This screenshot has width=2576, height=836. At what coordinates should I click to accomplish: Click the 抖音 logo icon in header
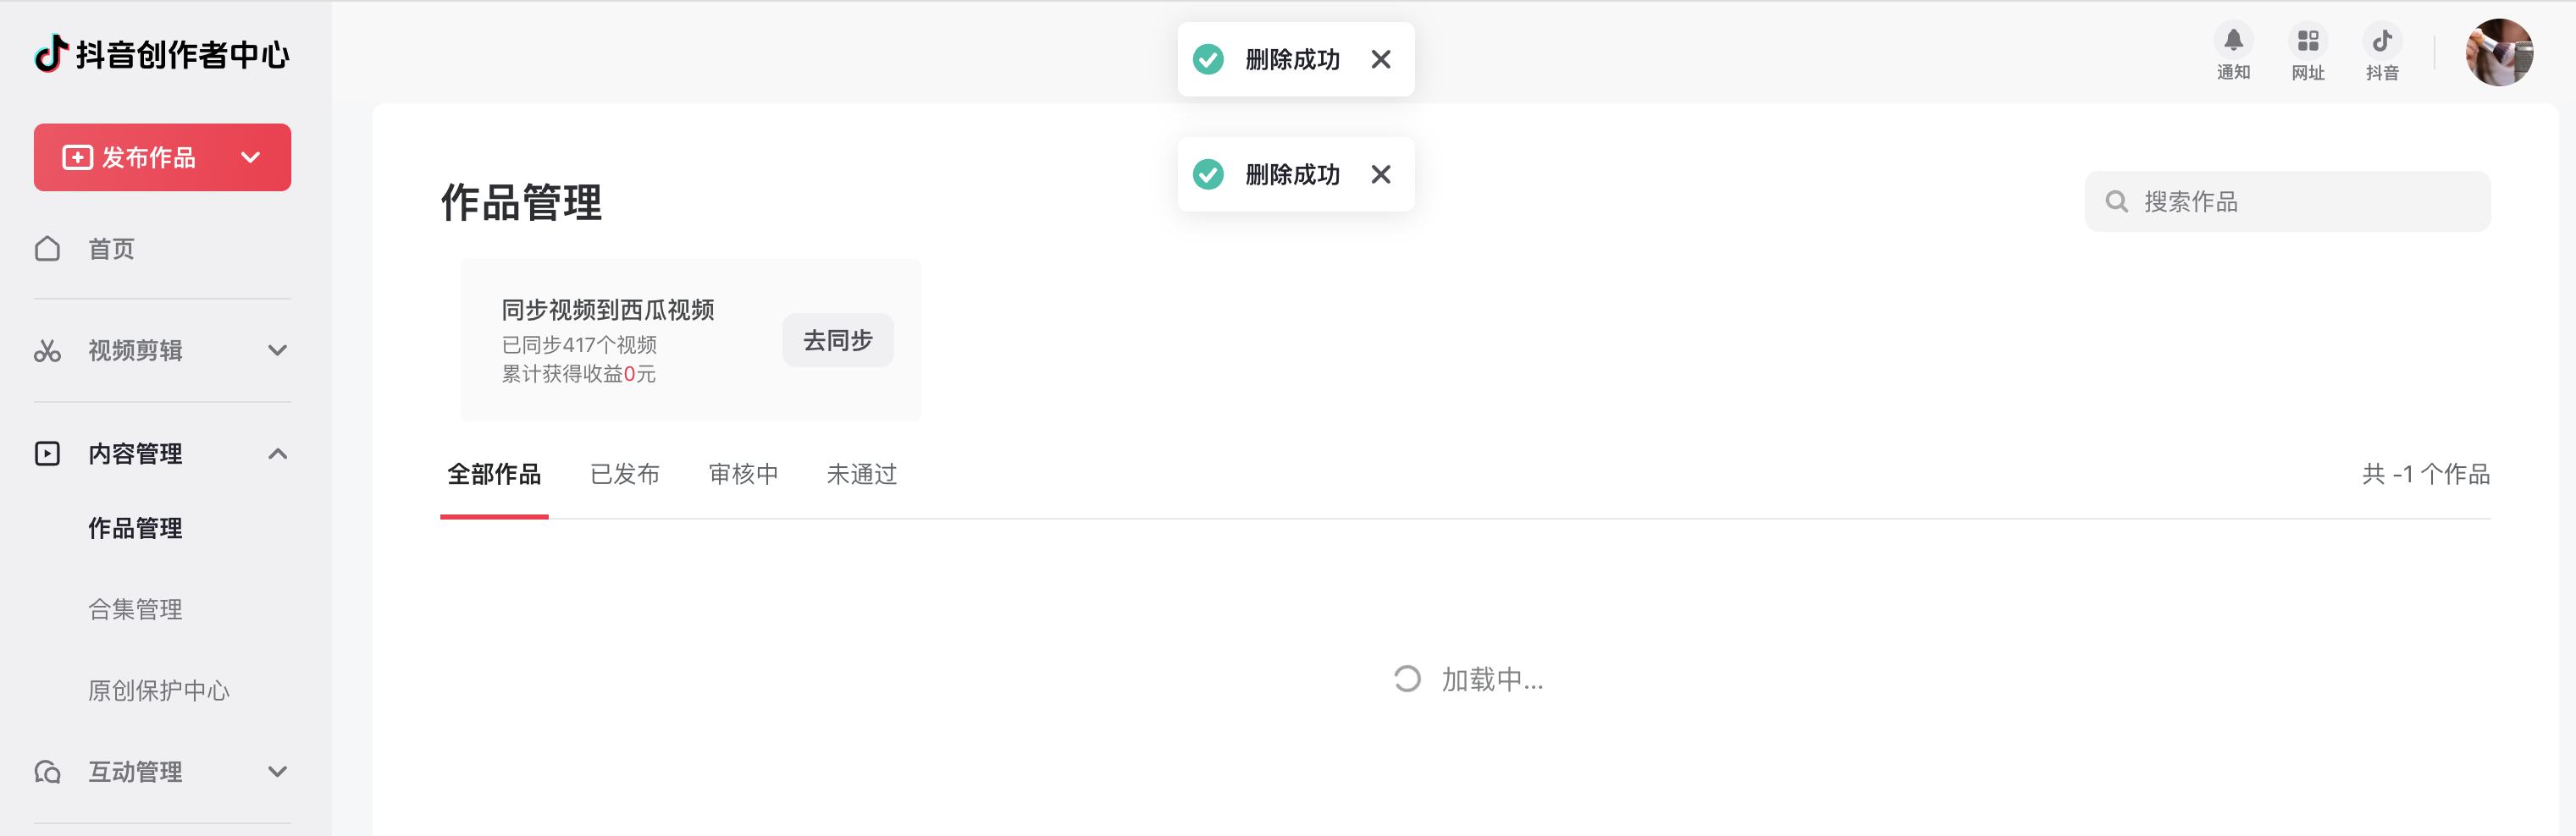[x=2382, y=40]
